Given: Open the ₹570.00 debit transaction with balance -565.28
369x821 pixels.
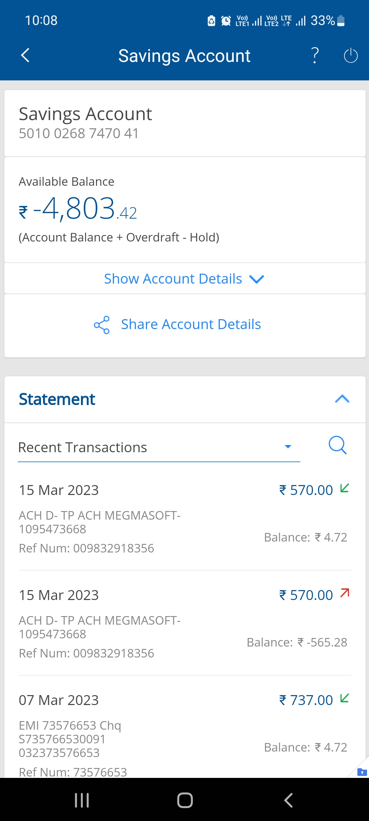Looking at the screenshot, I should (184, 623).
